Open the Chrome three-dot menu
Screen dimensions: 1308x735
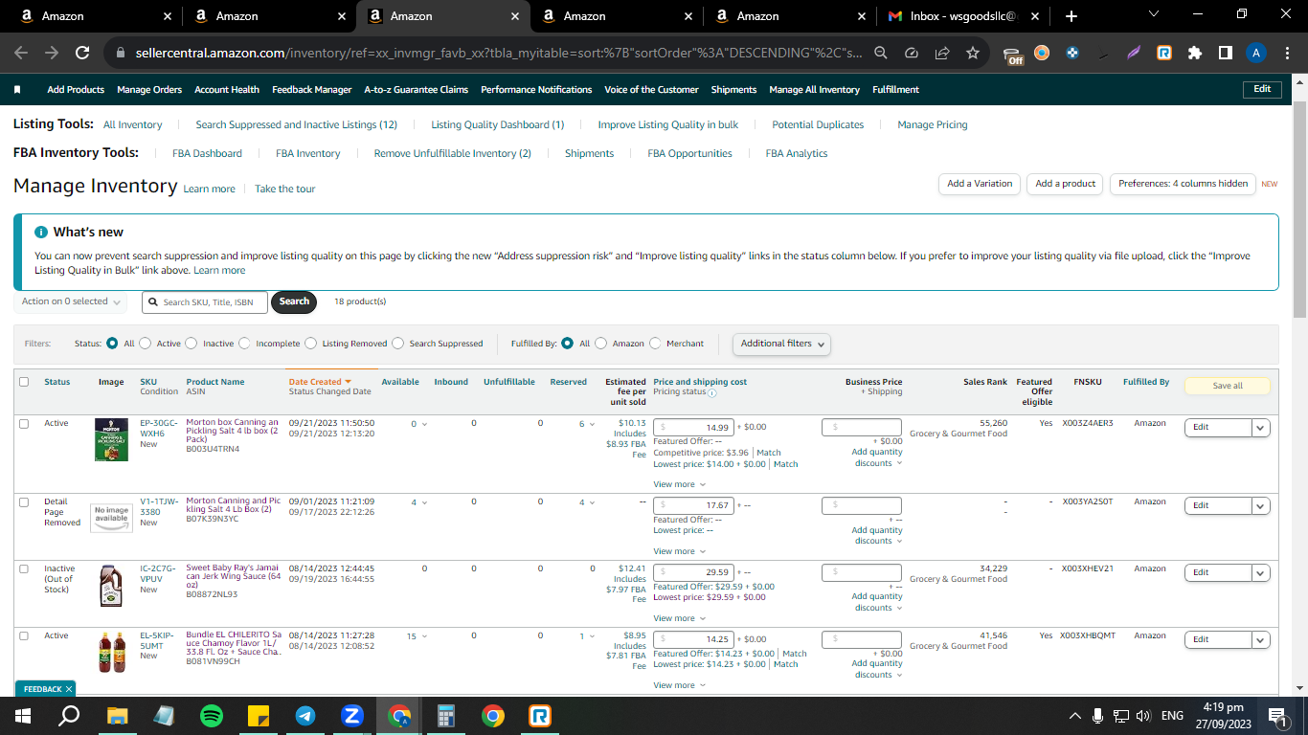pyautogui.click(x=1287, y=54)
